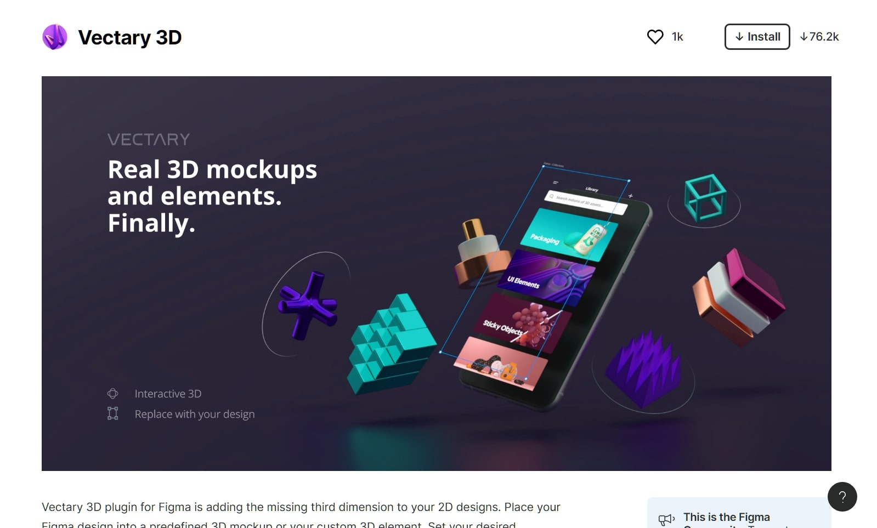
Task: Open the Vectary 3D title heading
Action: [x=130, y=37]
